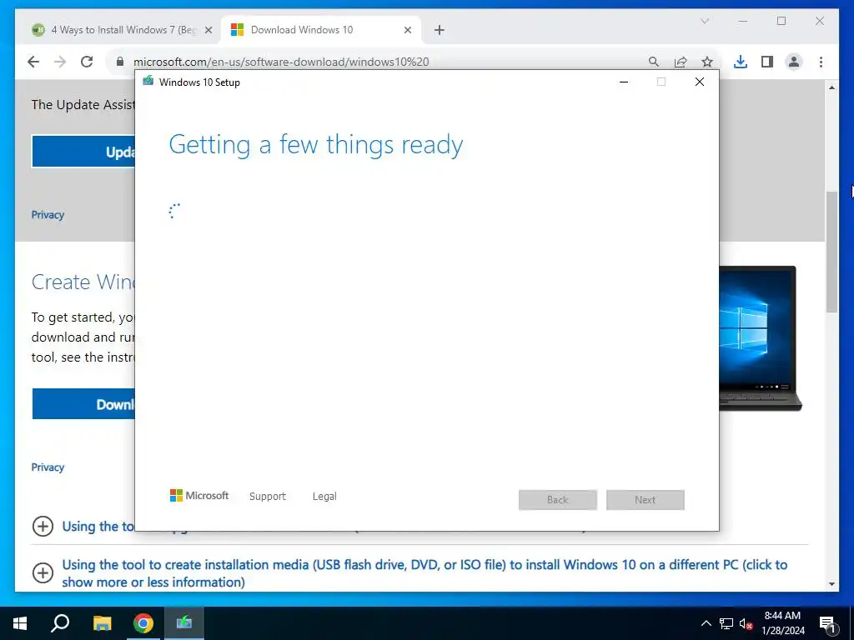Open a new Chrome tab
854x640 pixels.
[440, 30]
